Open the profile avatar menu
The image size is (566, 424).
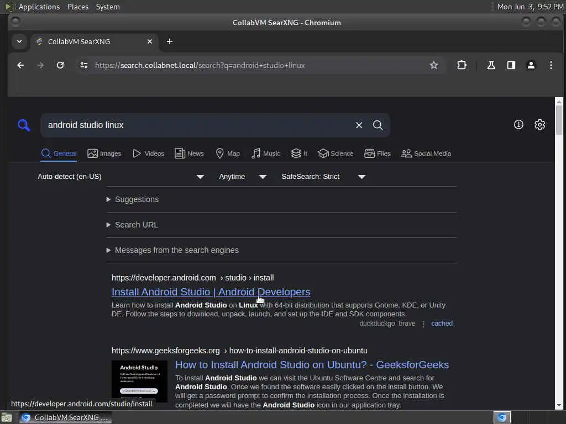(531, 65)
